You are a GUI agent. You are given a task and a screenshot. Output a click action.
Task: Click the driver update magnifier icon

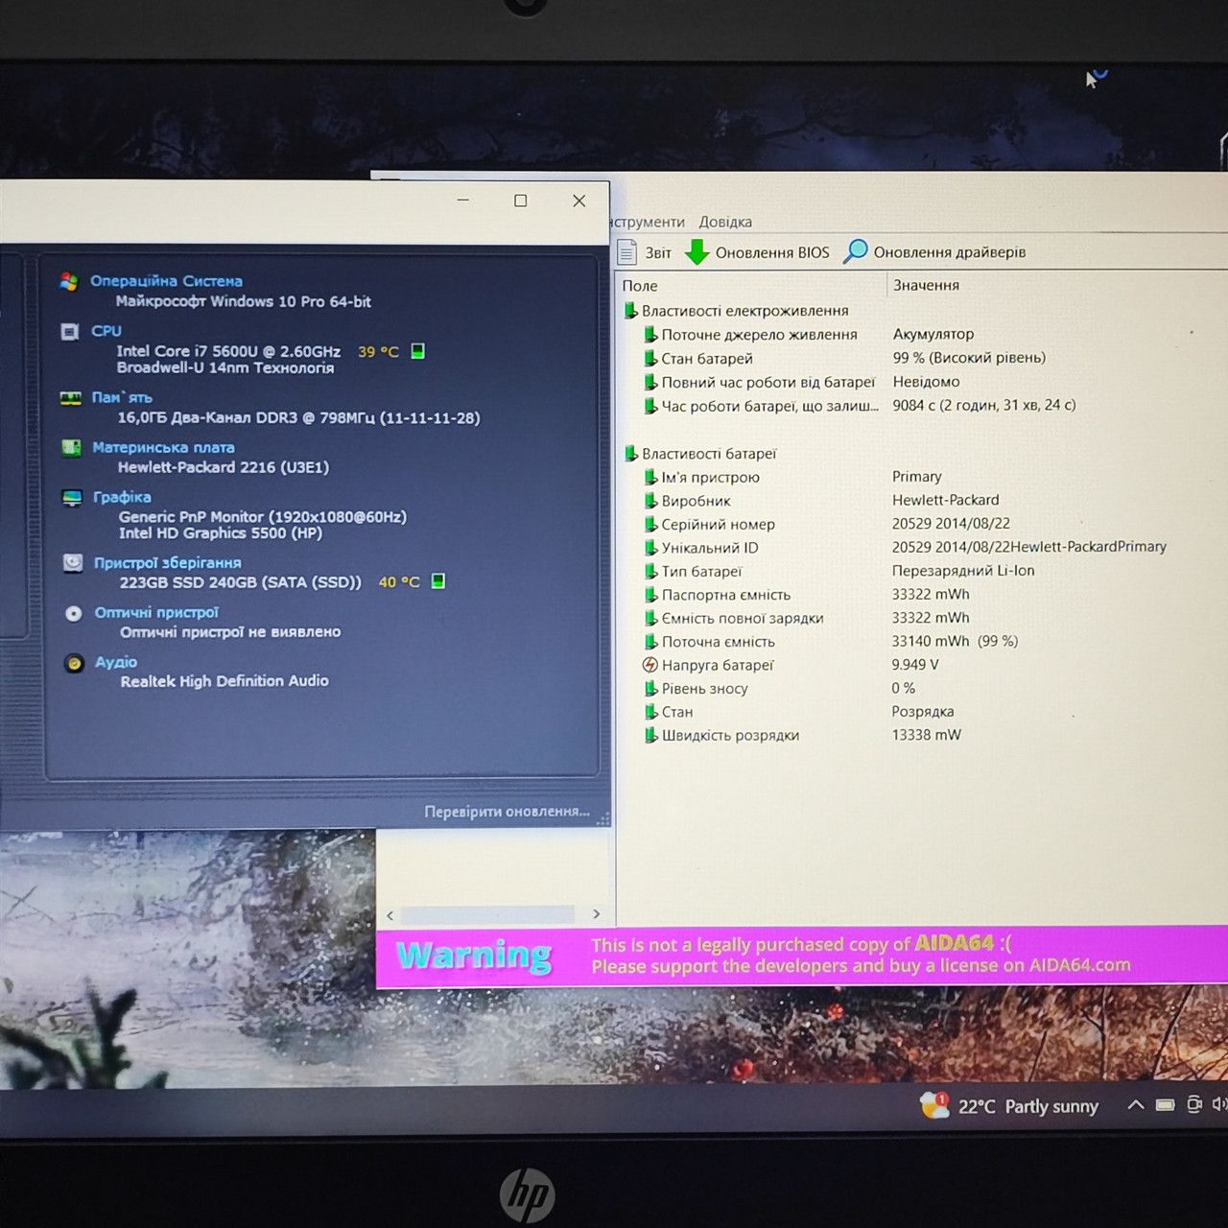(855, 251)
